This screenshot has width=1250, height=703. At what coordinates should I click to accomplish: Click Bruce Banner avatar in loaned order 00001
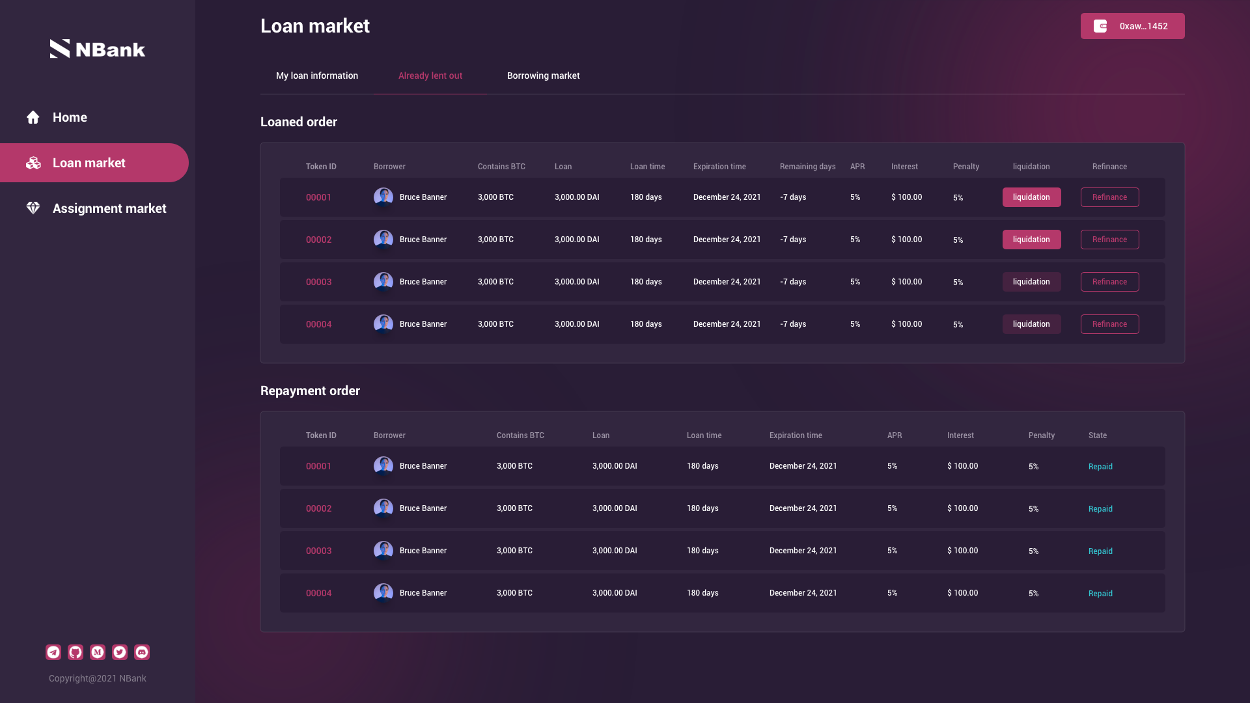coord(383,197)
